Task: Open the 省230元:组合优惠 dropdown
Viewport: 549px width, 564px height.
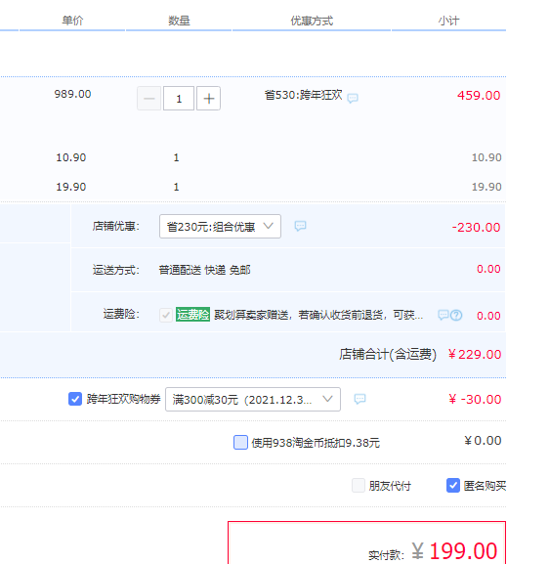Action: pyautogui.click(x=220, y=226)
